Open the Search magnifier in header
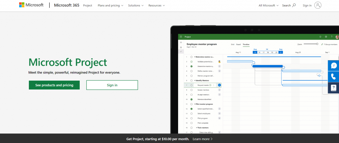The height and width of the screenshot is (143, 339). point(294,5)
